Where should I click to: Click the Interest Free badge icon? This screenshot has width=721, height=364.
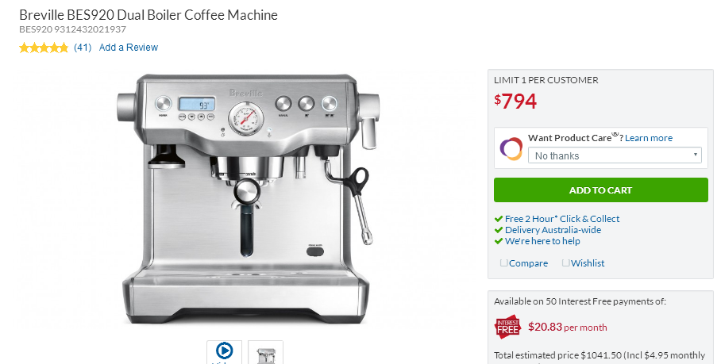coord(507,328)
